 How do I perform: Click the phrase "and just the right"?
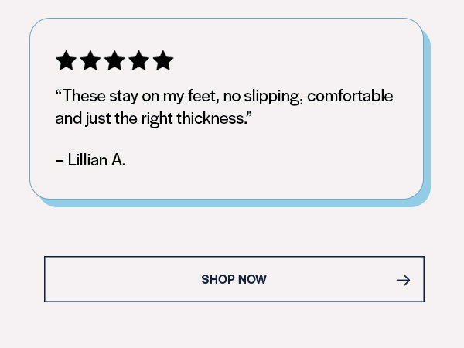coord(114,119)
